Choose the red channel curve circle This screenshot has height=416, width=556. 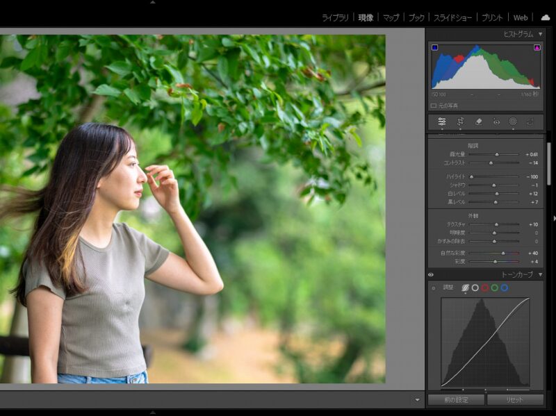[485, 288]
